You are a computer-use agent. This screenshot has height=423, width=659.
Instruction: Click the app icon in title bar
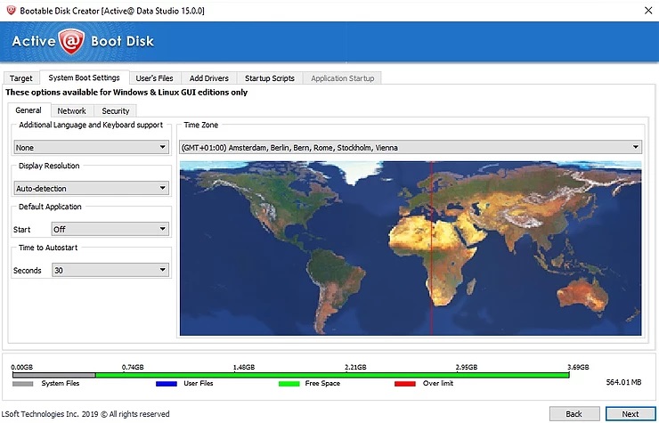coord(11,8)
